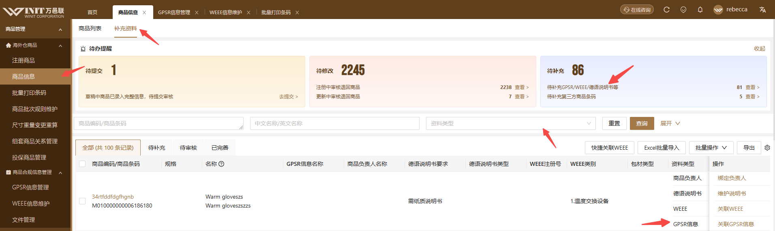Switch language with the translate icon
Viewport: 775px width, 231px height.
point(762,10)
